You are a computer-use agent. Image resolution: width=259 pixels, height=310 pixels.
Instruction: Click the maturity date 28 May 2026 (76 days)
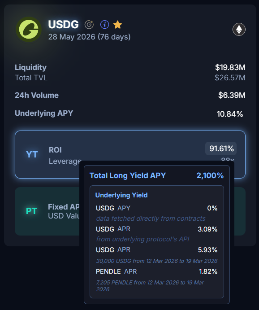[x=89, y=37]
